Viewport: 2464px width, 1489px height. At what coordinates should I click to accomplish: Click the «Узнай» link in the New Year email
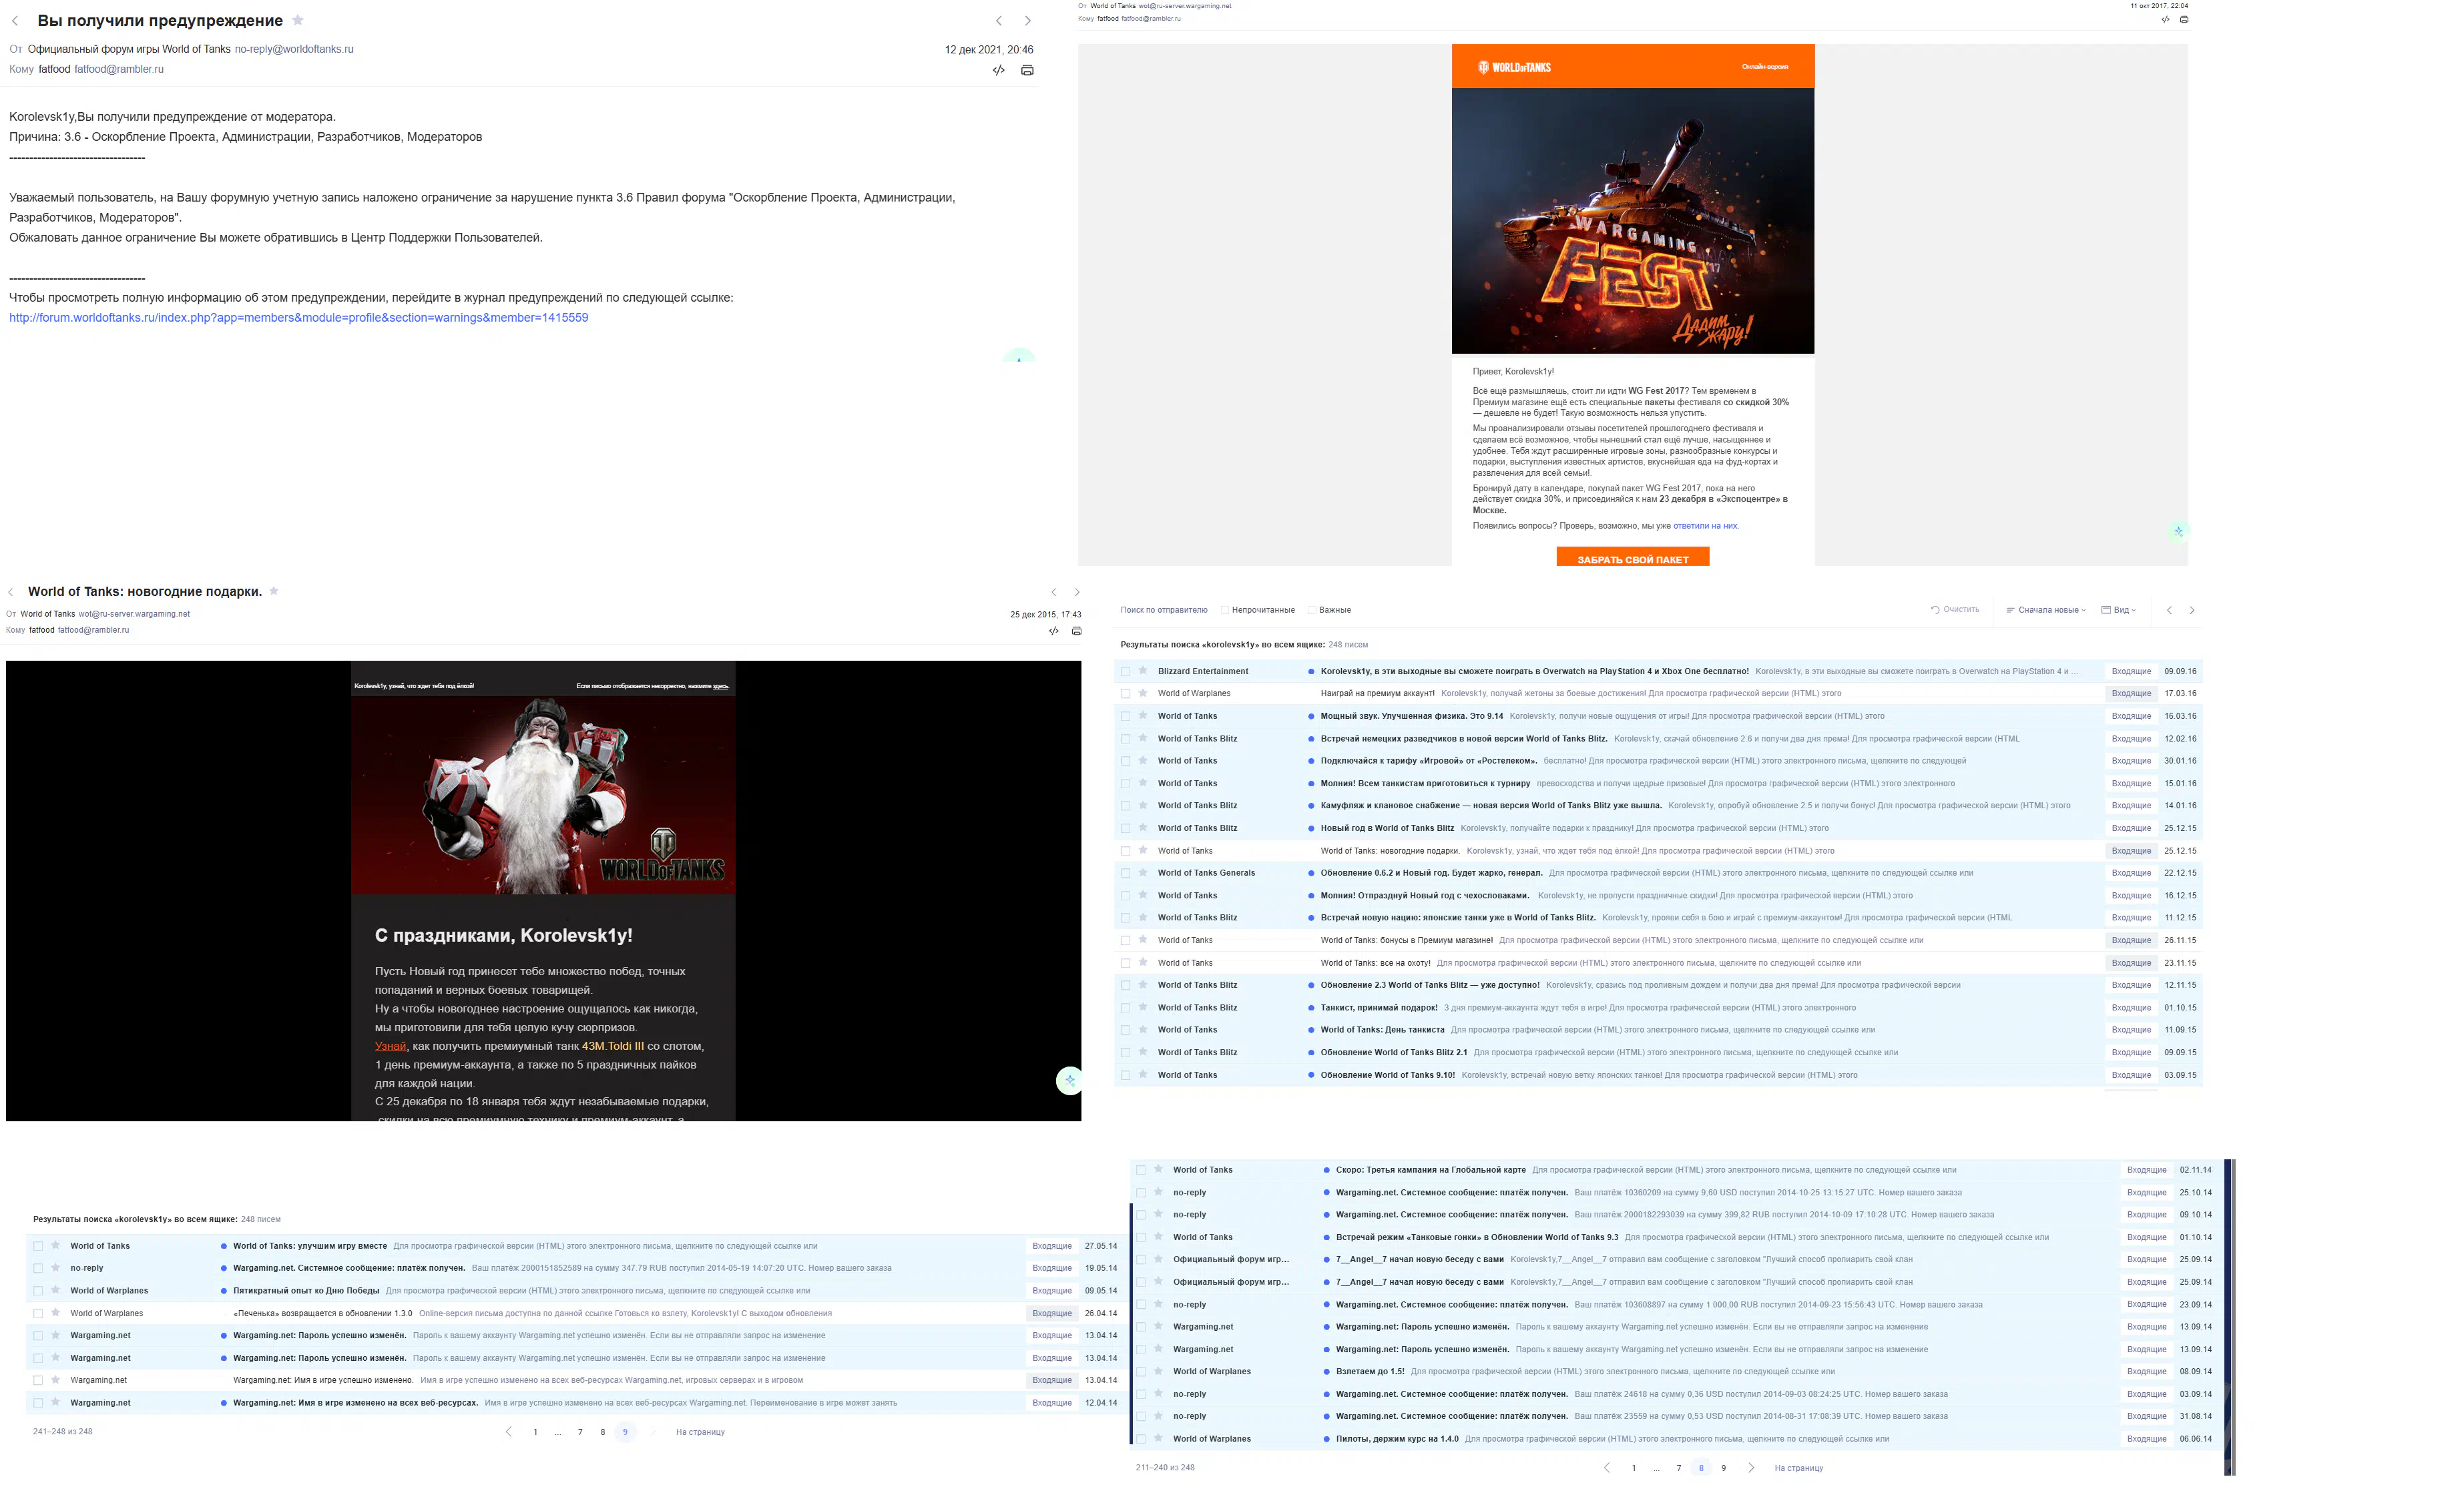point(390,1046)
